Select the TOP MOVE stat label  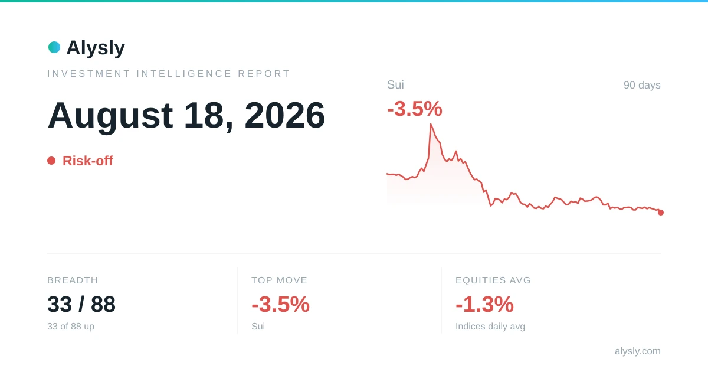280,280
